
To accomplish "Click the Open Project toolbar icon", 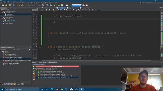I will [10, 5].
